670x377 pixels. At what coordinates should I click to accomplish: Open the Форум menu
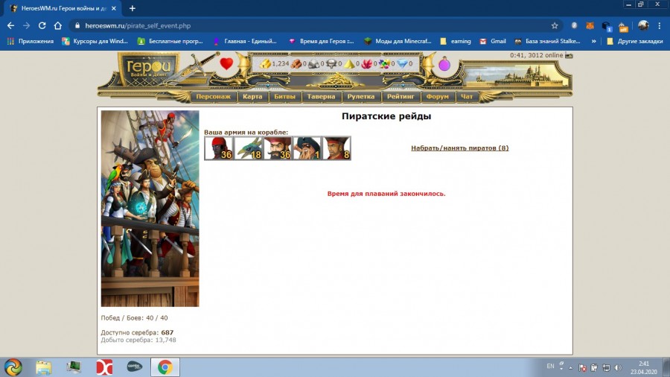[438, 97]
